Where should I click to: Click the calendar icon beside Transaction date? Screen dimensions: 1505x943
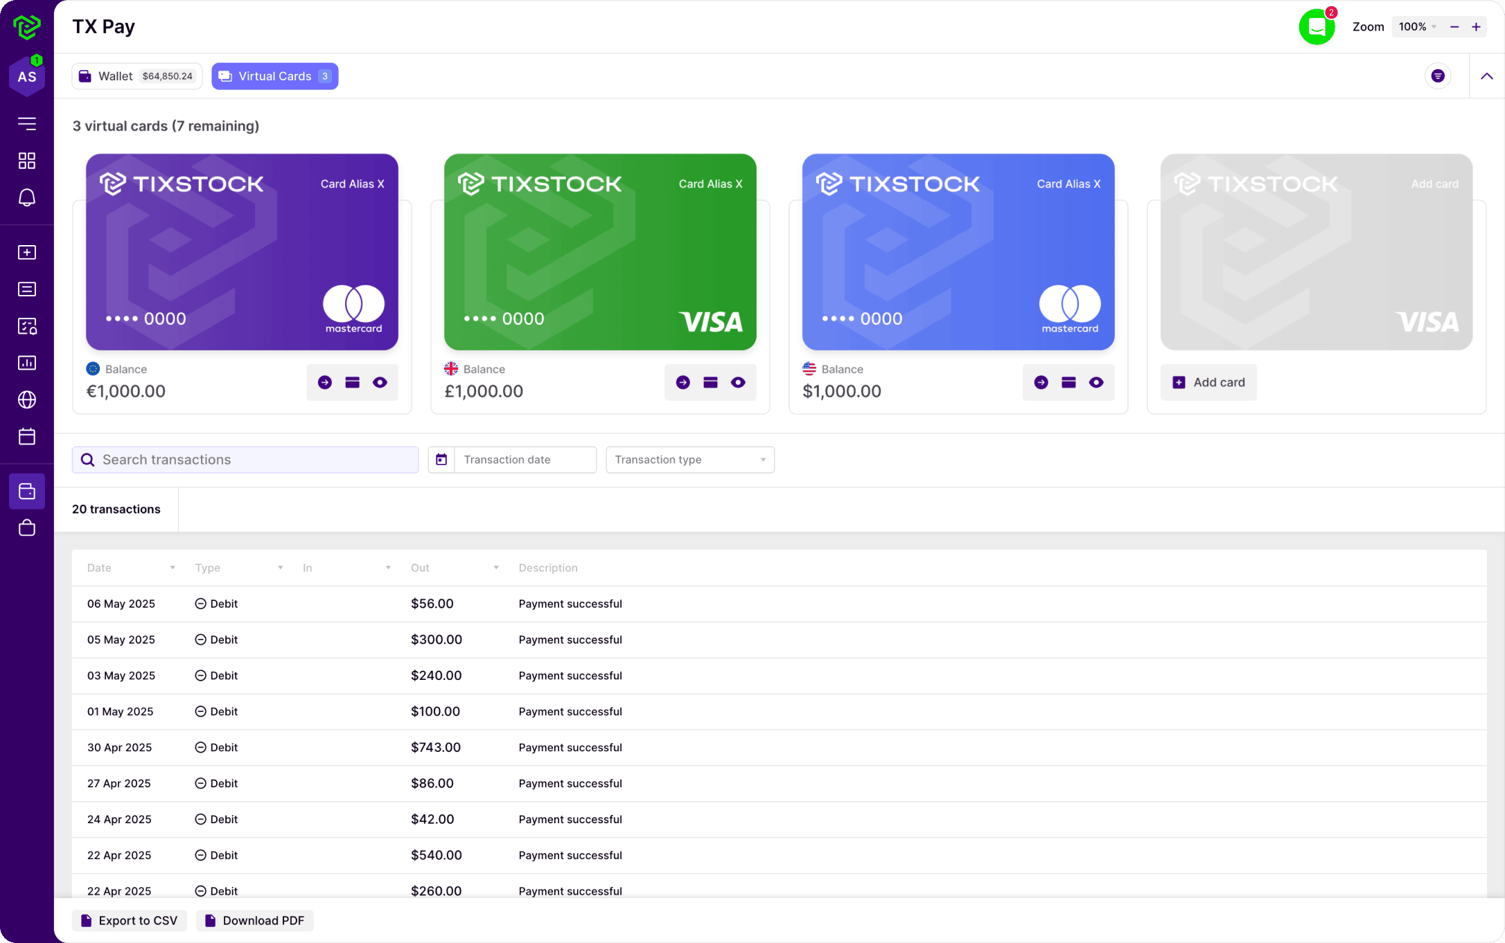pyautogui.click(x=441, y=460)
